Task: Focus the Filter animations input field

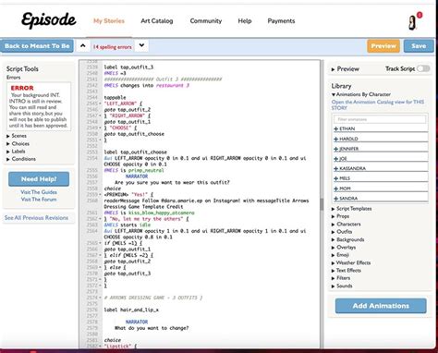Action: pyautogui.click(x=380, y=119)
